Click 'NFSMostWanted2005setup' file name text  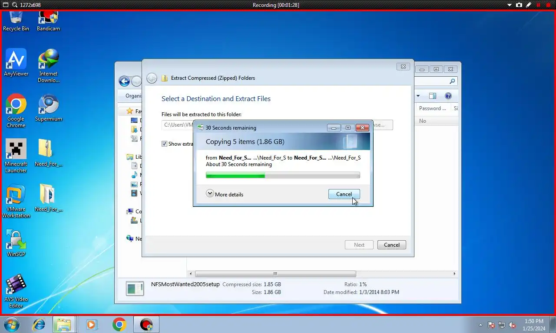tap(185, 284)
